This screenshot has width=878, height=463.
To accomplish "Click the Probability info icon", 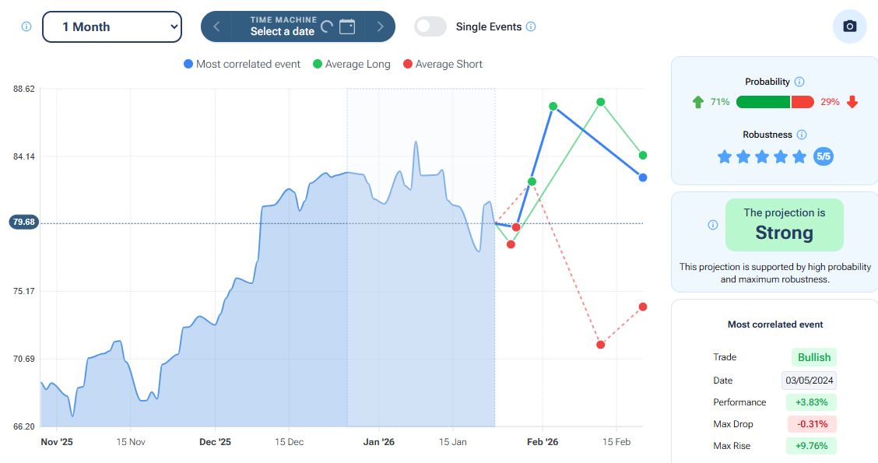I will click(x=799, y=82).
